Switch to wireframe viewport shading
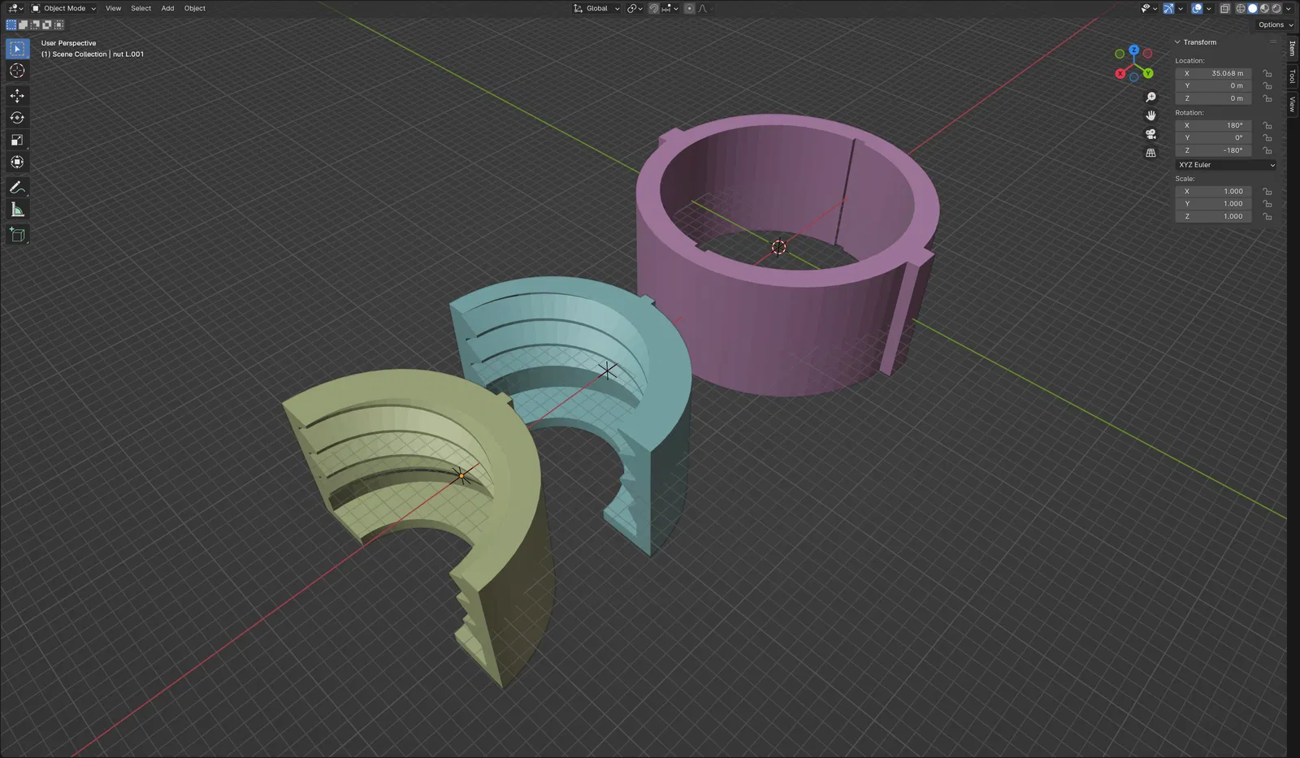The image size is (1300, 758). (1241, 8)
